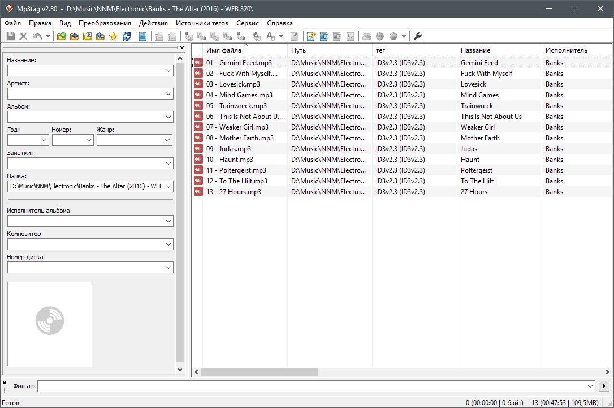Expand the Год combo box

point(44,140)
